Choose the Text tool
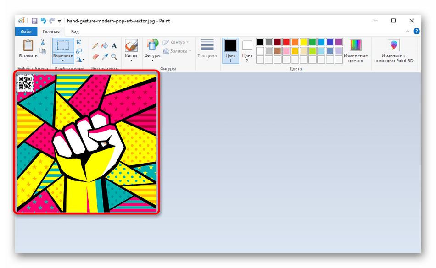This screenshot has height=268, width=436. pos(114,45)
